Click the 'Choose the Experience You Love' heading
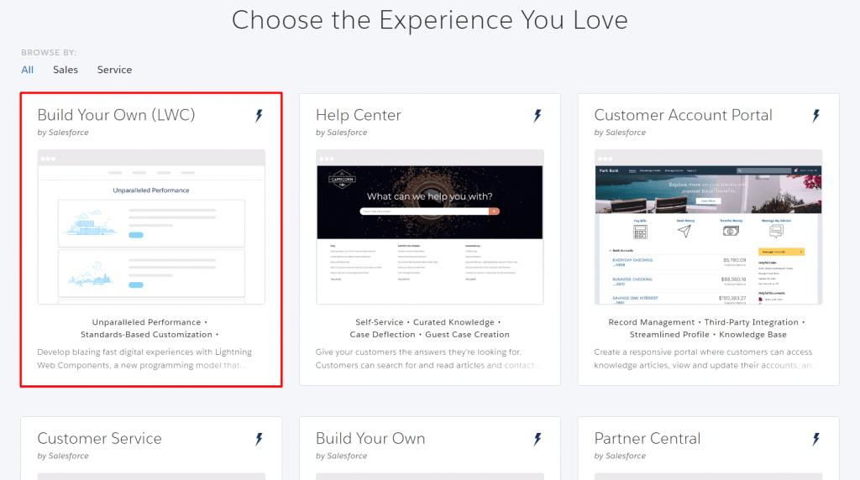Screen dimensions: 860x480 (430, 20)
